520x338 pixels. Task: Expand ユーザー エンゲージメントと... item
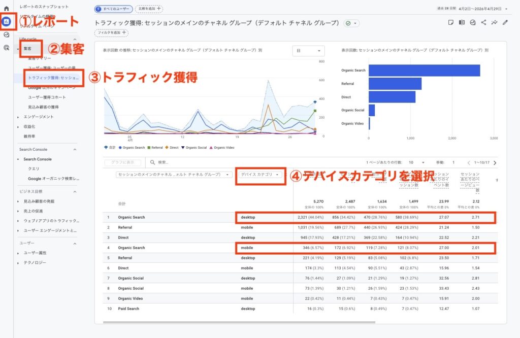pyautogui.click(x=18, y=230)
